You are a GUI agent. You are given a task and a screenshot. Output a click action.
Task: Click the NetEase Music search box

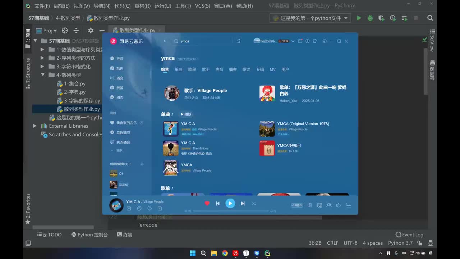[202, 41]
